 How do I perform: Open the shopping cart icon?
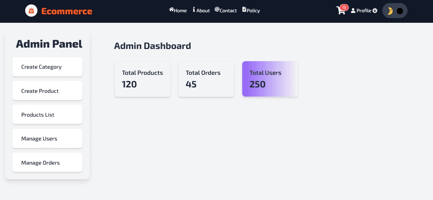(341, 11)
